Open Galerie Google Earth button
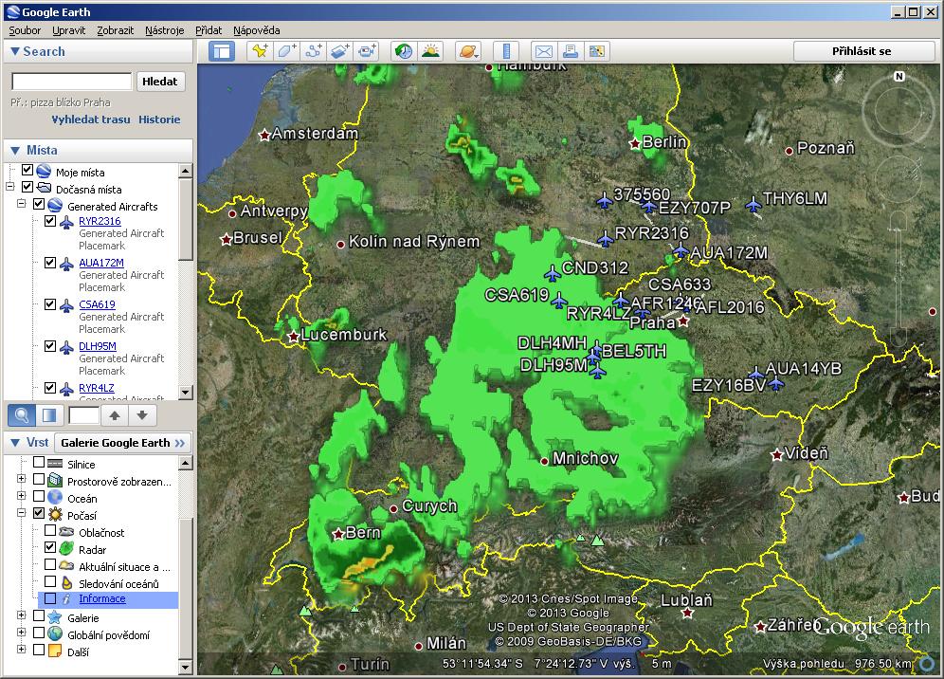The width and height of the screenshot is (944, 679). pyautogui.click(x=123, y=443)
